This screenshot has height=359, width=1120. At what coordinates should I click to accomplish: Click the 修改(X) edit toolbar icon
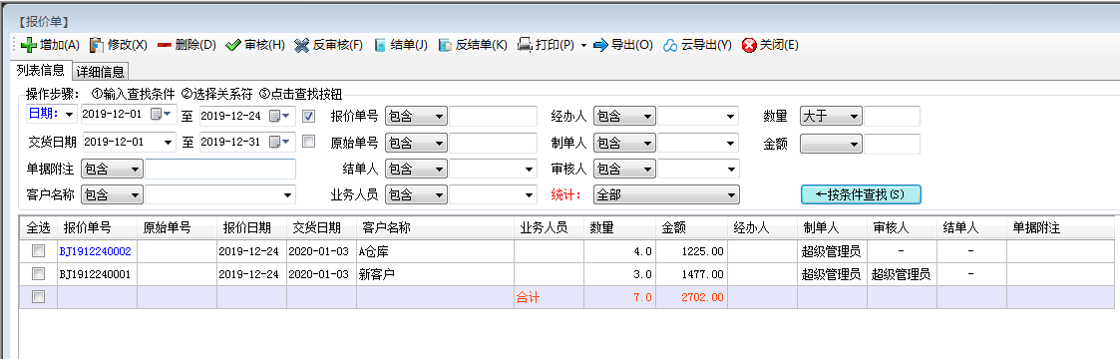97,45
